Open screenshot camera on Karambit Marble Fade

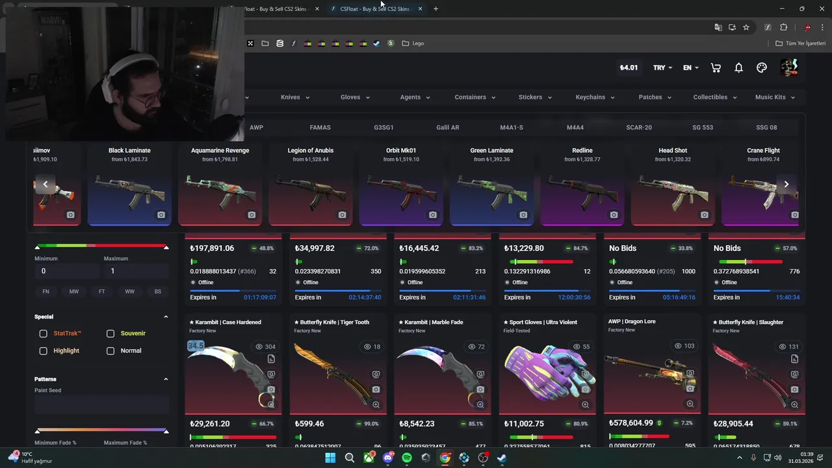pyautogui.click(x=480, y=389)
